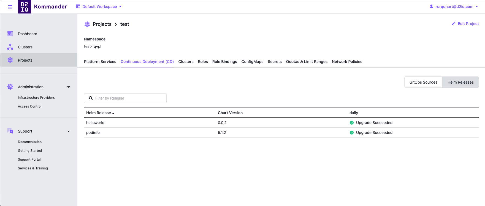Switch to the Platform Services tab
The width and height of the screenshot is (485, 206).
[x=100, y=62]
